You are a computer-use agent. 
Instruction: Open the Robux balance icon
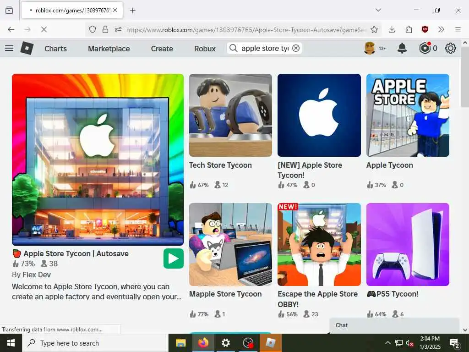(x=425, y=48)
